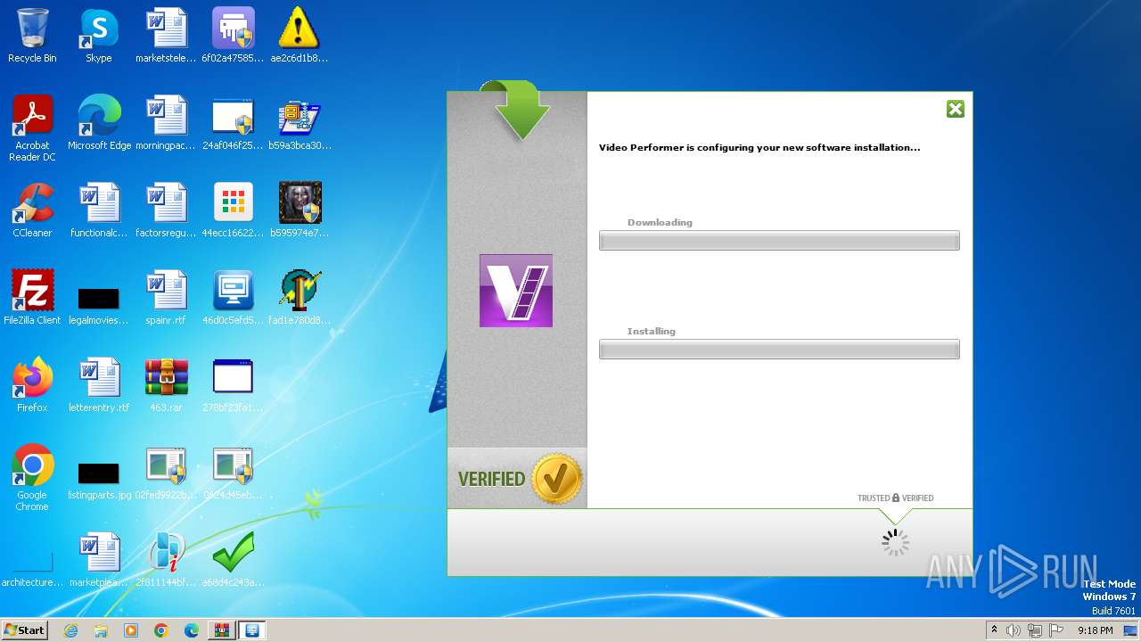1141x642 pixels.
Task: Open the volume speaker tray icon
Action: tap(1014, 630)
